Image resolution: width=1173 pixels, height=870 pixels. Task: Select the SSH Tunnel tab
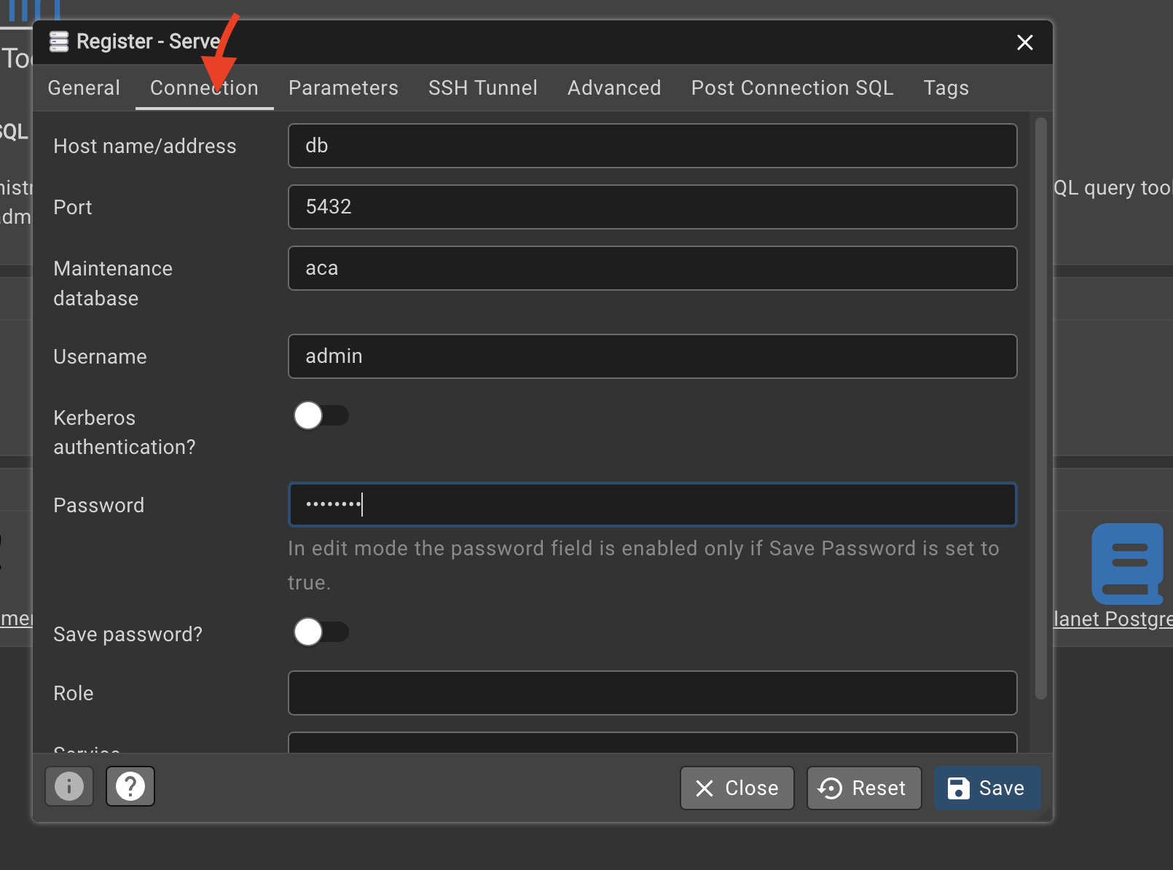click(x=482, y=88)
